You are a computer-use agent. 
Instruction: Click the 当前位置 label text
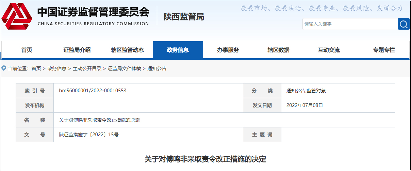click(x=18, y=68)
